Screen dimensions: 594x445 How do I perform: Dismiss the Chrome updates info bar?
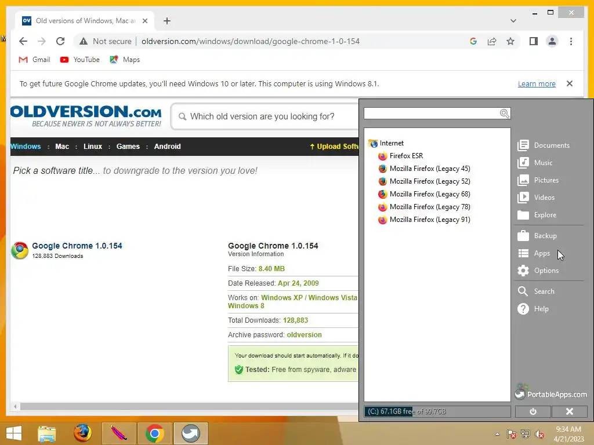pyautogui.click(x=570, y=83)
